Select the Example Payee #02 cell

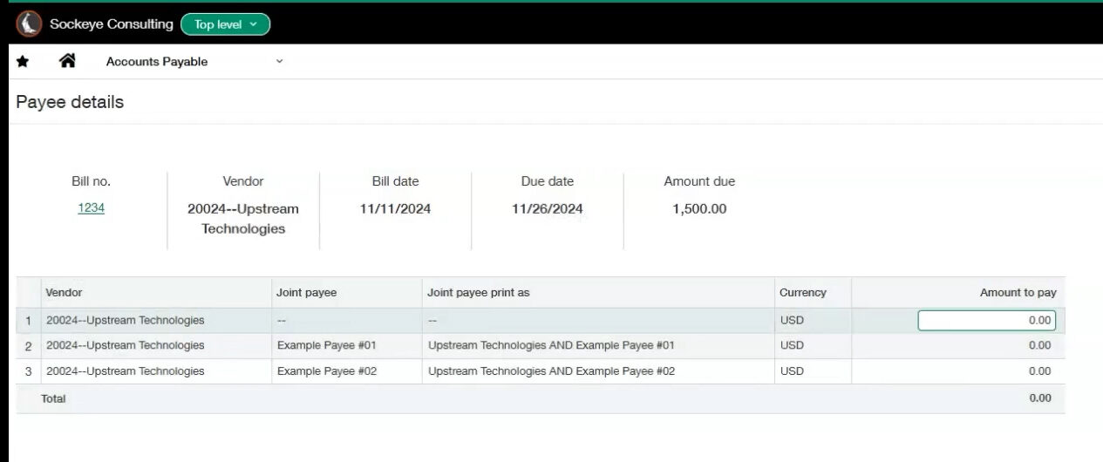(347, 371)
